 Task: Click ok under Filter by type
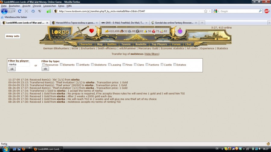(x=45, y=68)
